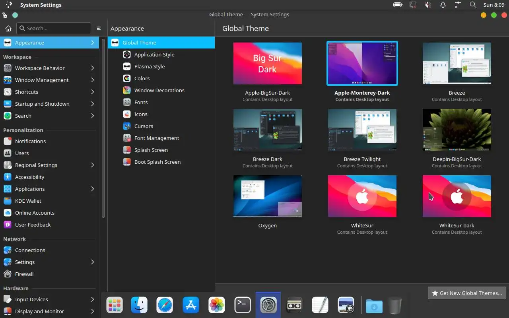Expand Workspace Behavior submenu arrow
The width and height of the screenshot is (509, 318).
click(92, 68)
